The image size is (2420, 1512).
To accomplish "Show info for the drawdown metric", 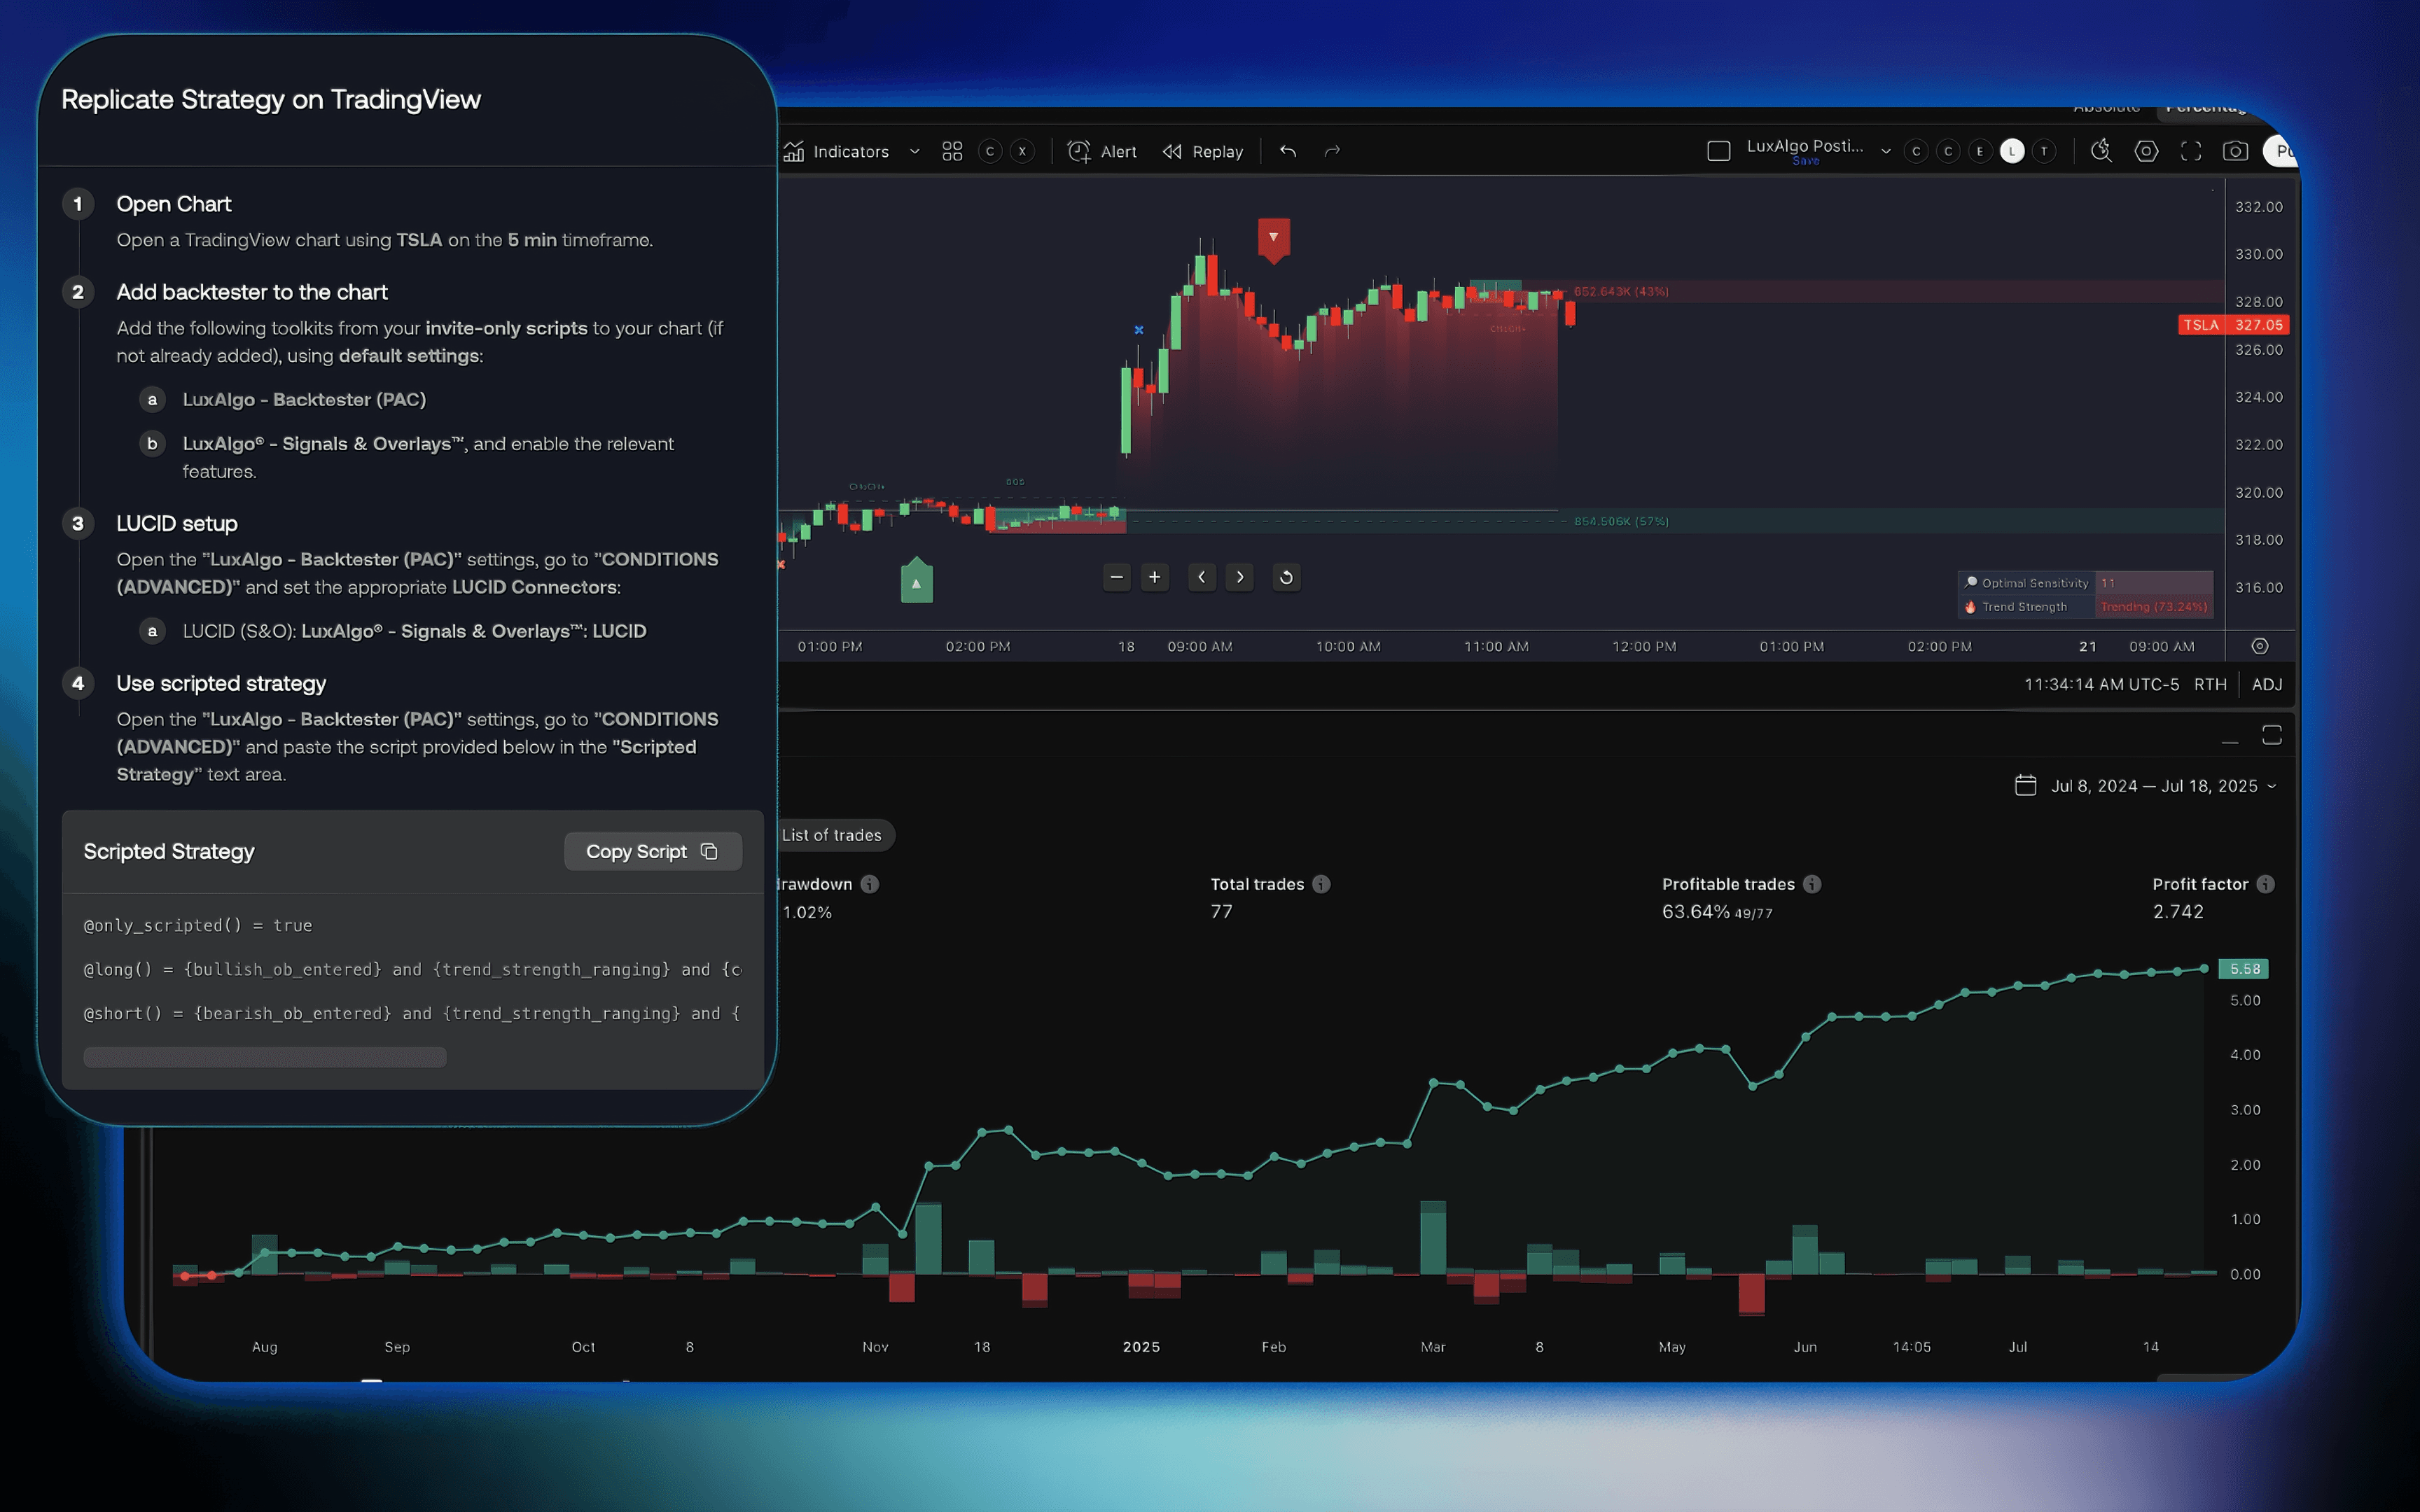I will click(x=870, y=884).
